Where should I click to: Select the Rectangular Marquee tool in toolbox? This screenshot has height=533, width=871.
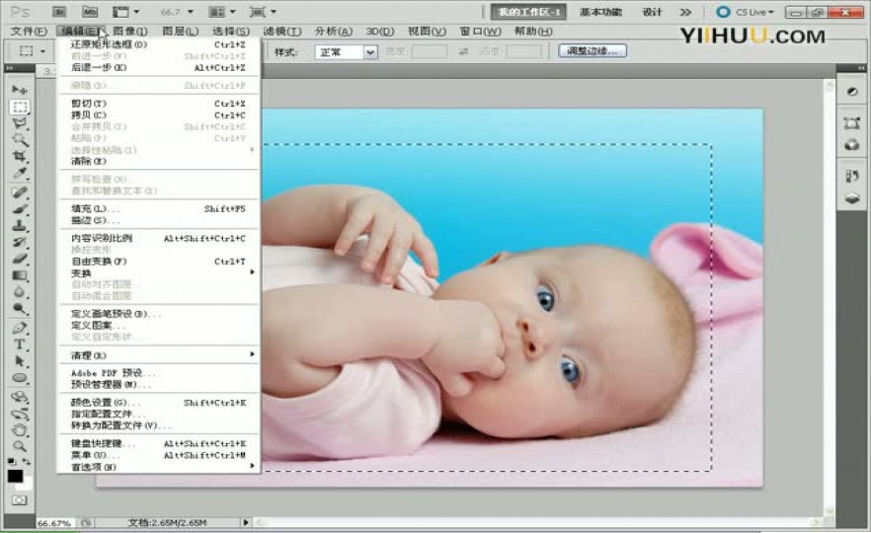20,107
